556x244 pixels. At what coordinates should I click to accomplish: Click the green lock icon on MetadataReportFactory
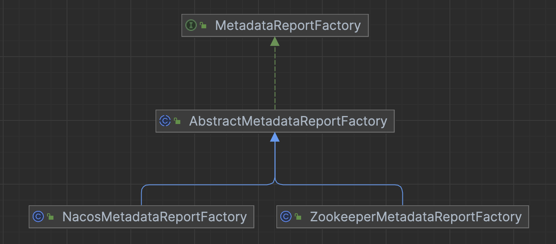(203, 26)
